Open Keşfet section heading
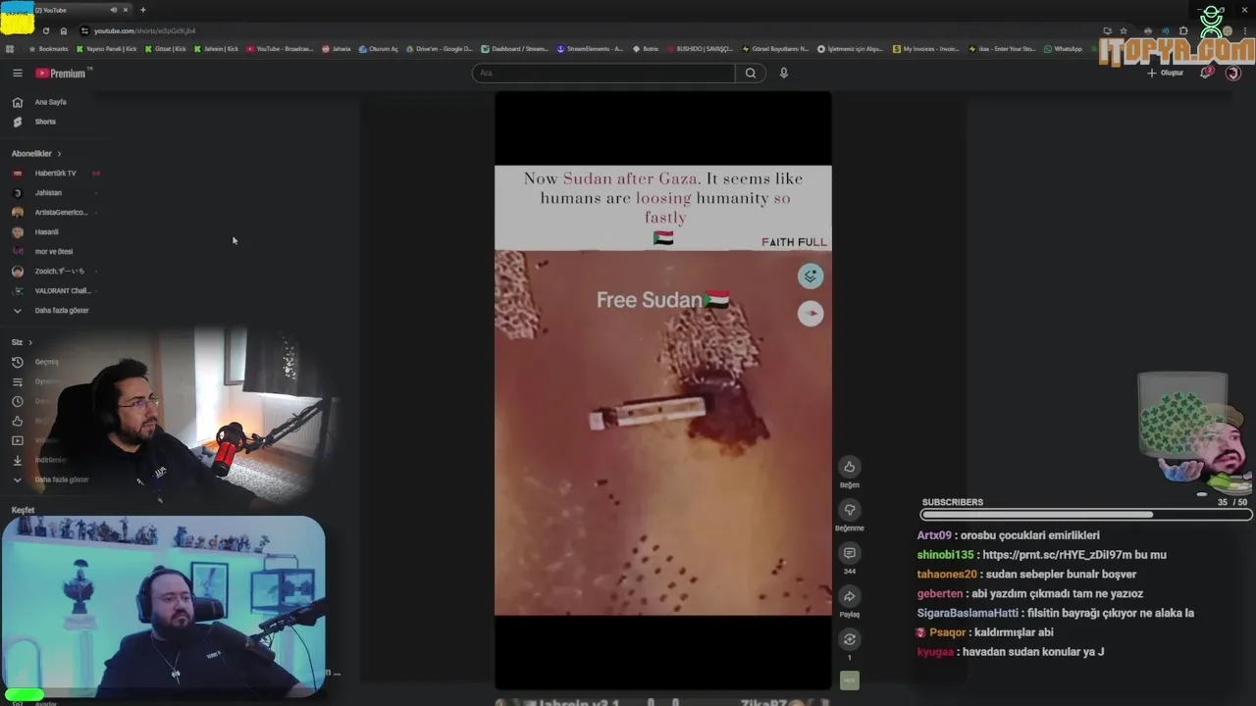 [x=23, y=510]
